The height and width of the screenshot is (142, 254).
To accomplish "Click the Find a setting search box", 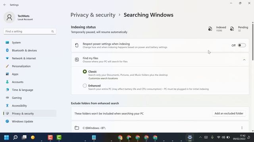I will 30,32.
